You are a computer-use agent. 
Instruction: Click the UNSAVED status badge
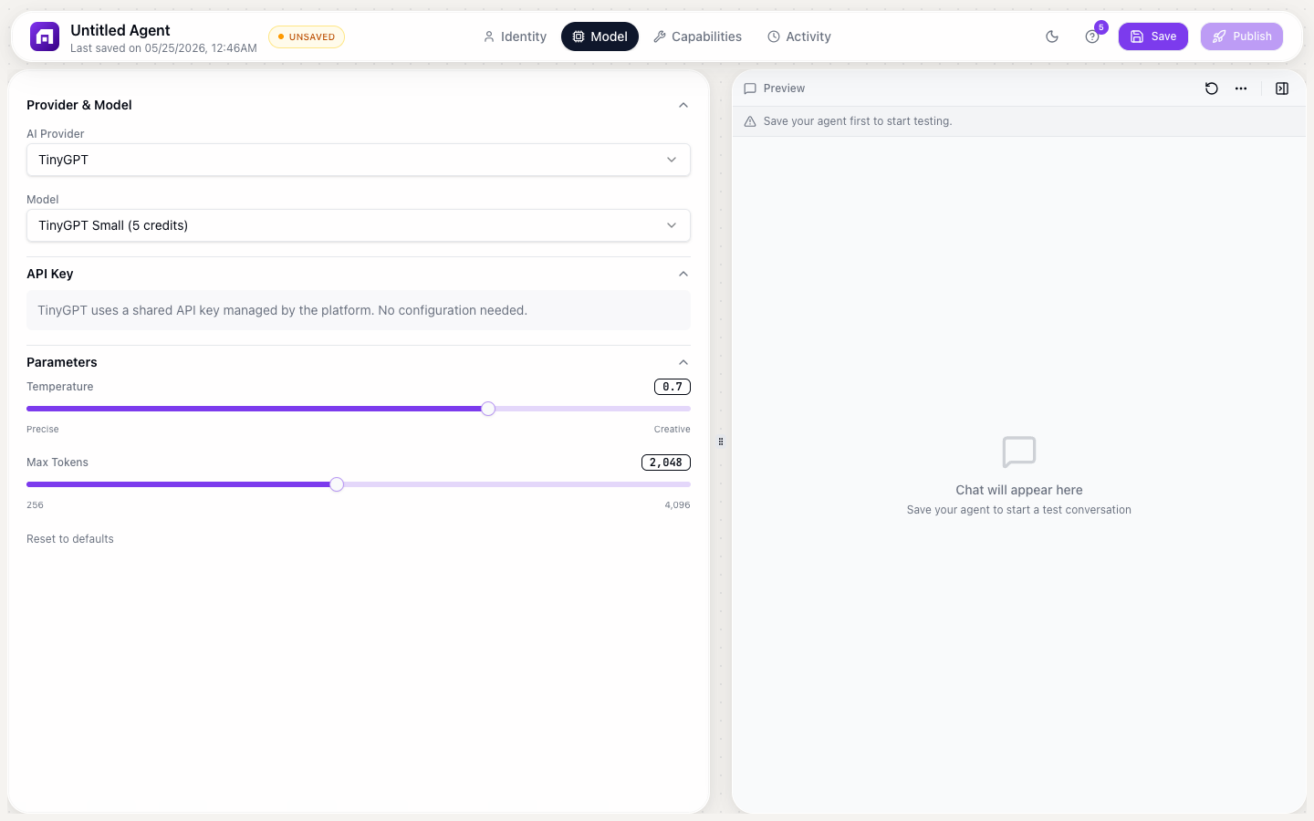tap(307, 37)
